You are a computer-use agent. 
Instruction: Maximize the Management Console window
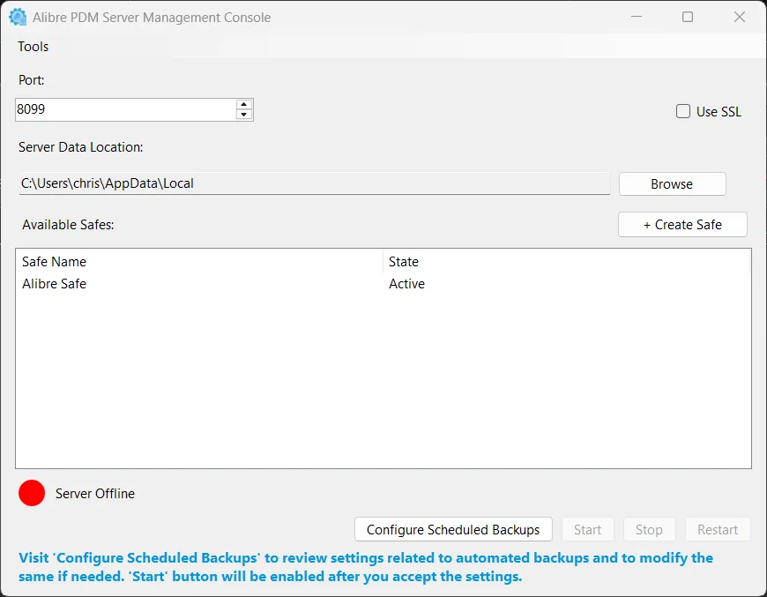688,17
